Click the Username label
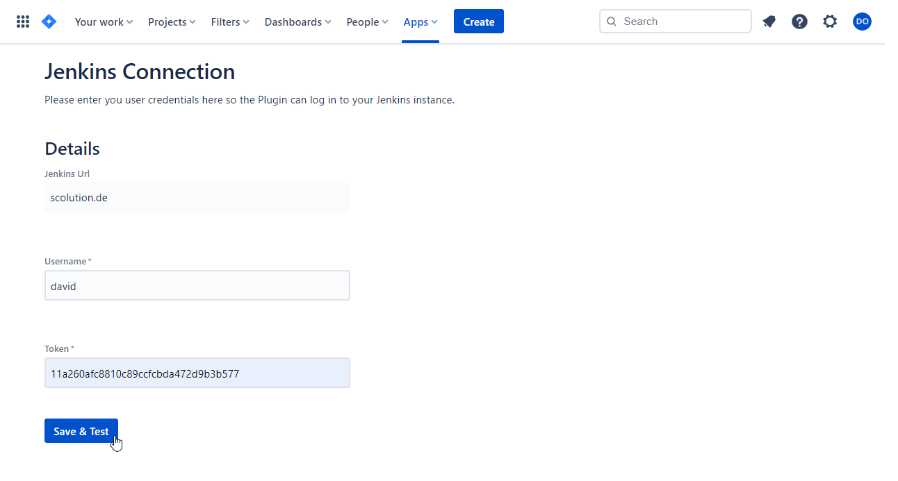 pyautogui.click(x=65, y=262)
